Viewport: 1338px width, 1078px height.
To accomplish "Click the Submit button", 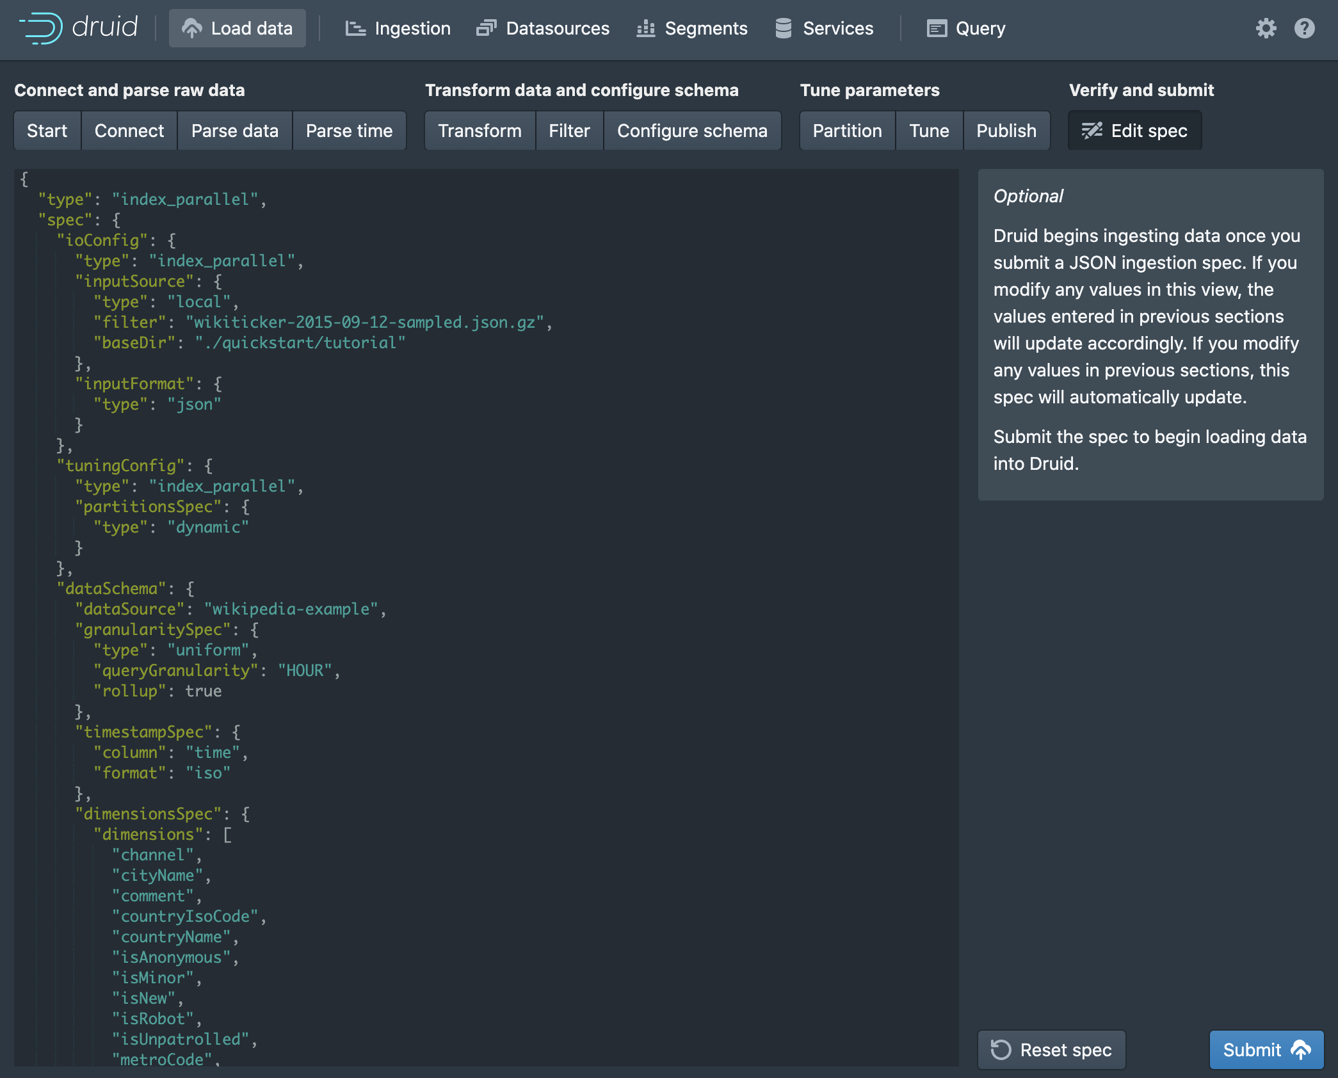I will coord(1266,1050).
